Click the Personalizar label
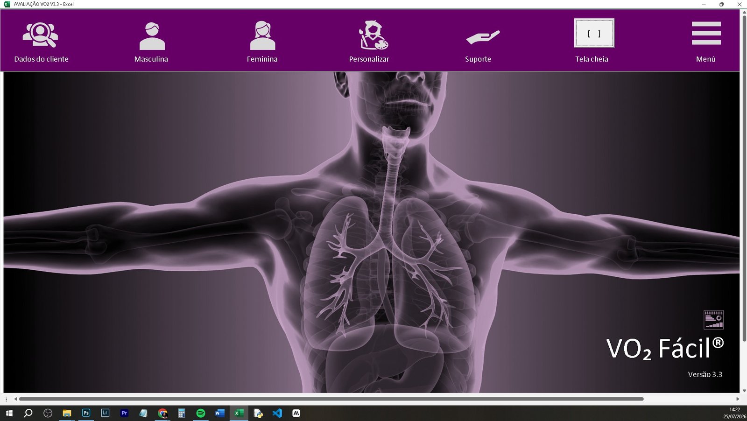The width and height of the screenshot is (747, 421). click(x=369, y=59)
